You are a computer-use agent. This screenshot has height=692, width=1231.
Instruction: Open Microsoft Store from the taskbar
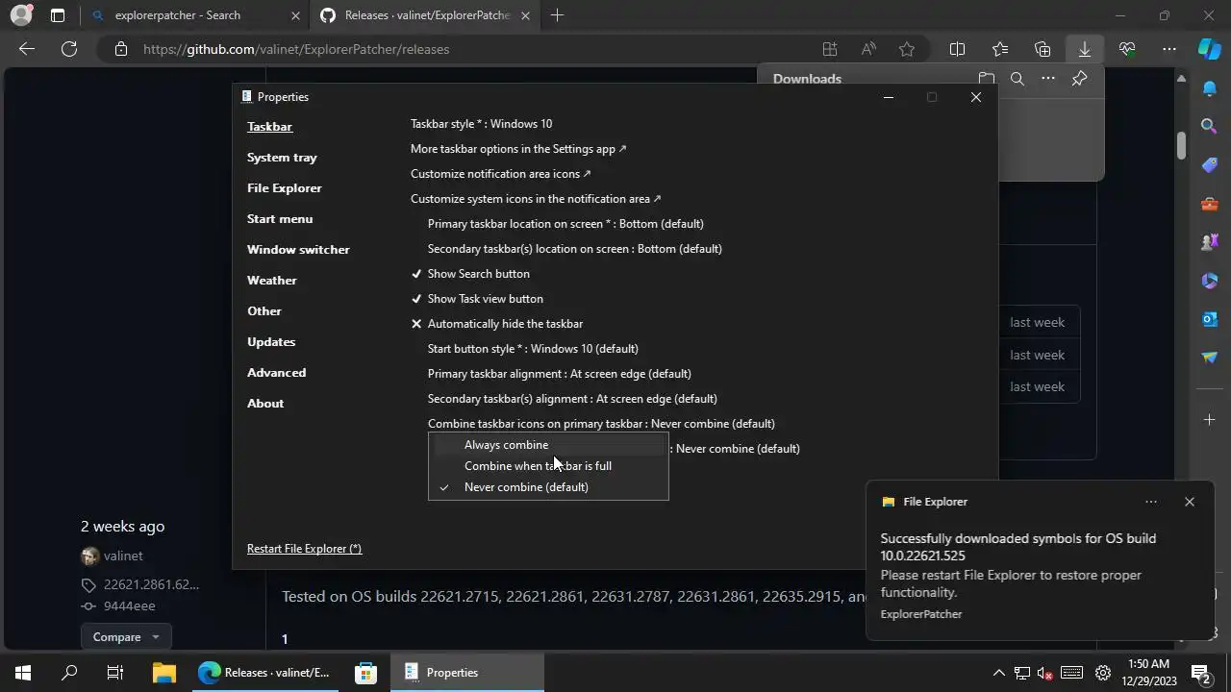(x=365, y=673)
